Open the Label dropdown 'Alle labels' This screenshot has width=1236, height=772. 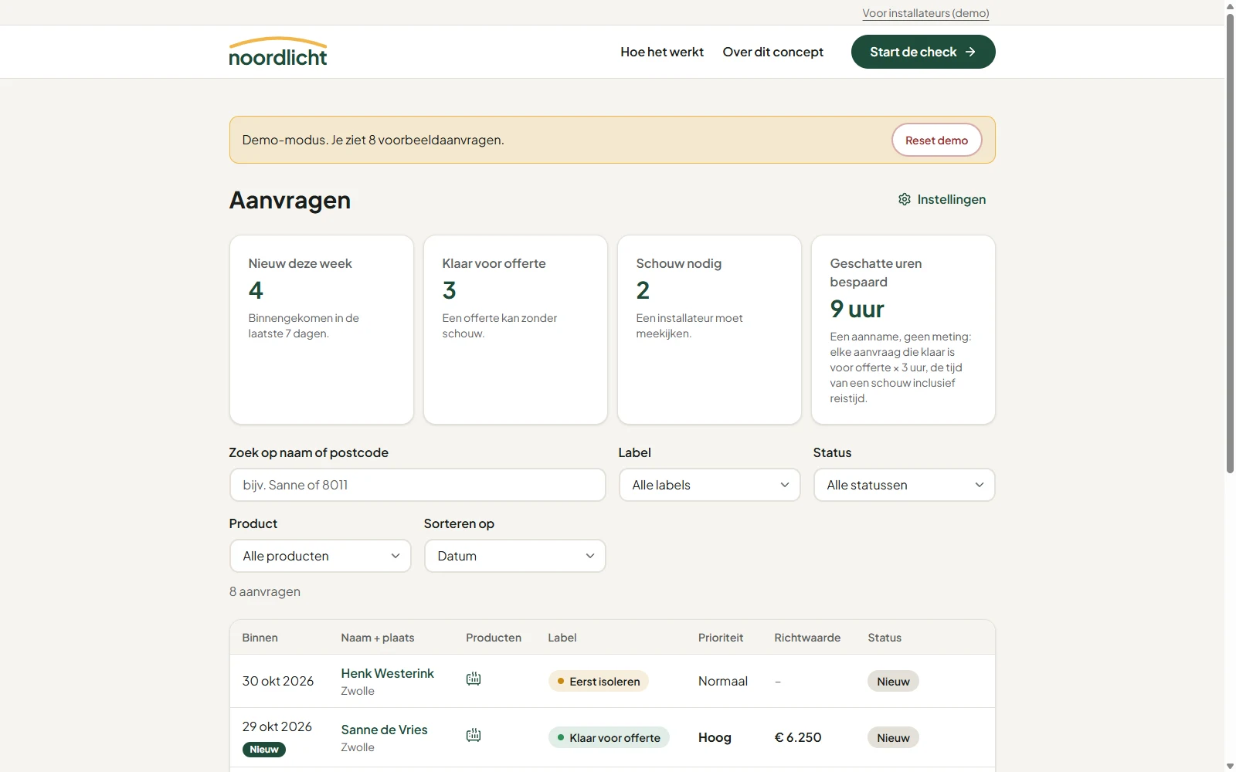point(709,485)
